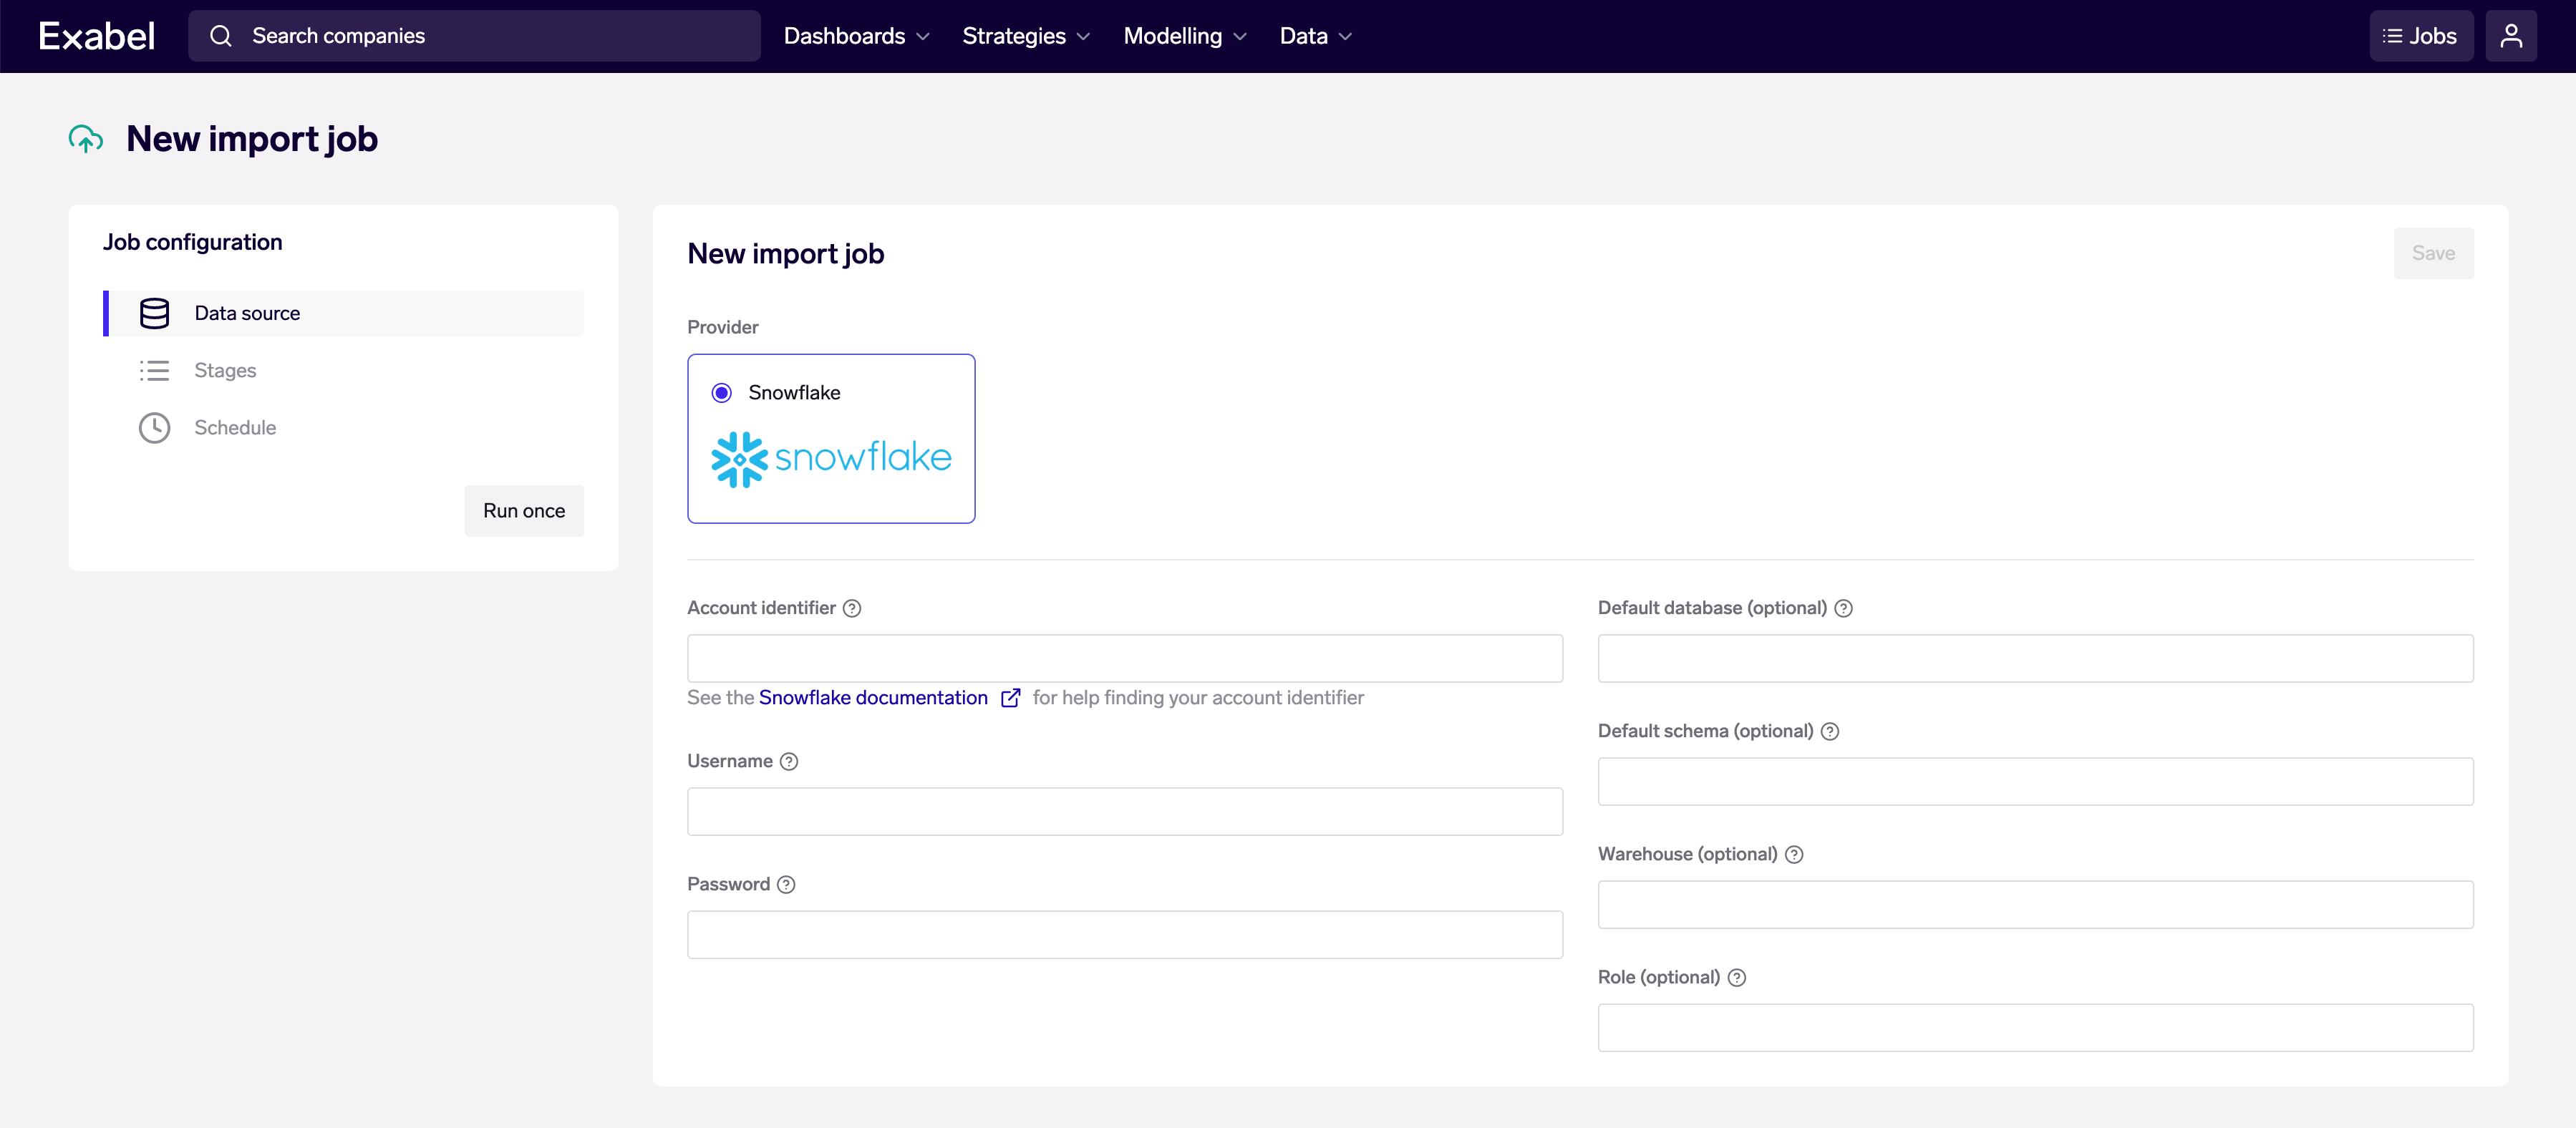Viewport: 2576px width, 1128px height.
Task: Expand the Modelling menu
Action: [x=1185, y=36]
